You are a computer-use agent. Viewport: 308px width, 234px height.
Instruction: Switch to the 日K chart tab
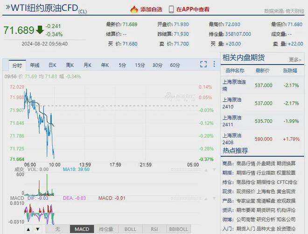click(52, 65)
